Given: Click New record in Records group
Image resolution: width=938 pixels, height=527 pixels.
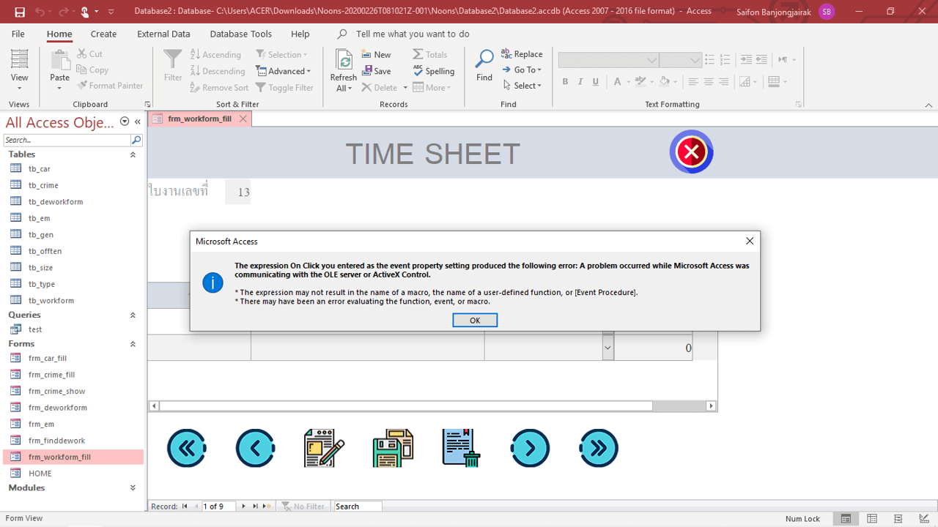Looking at the screenshot, I should 377,55.
